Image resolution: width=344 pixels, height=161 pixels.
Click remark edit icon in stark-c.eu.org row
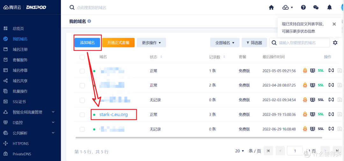tap(340, 114)
